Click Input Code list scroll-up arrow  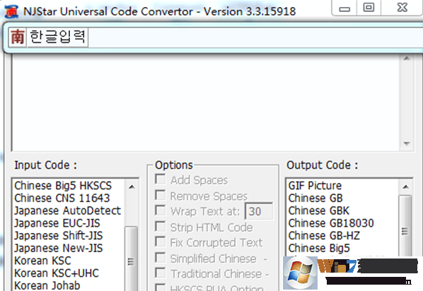tap(132, 186)
